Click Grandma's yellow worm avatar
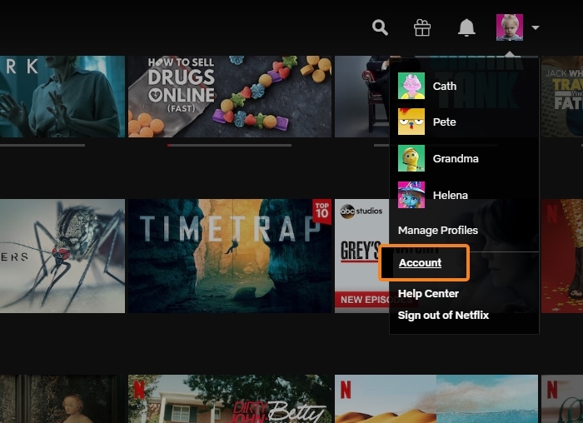This screenshot has height=423, width=583. (x=411, y=158)
